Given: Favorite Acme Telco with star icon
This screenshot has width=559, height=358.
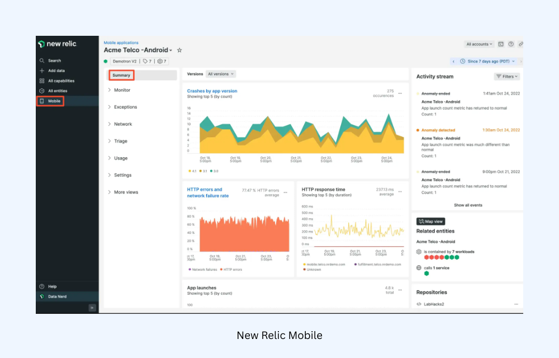Looking at the screenshot, I should point(179,50).
